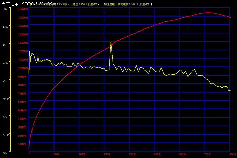Click the AUTOHOME.COM.CN watermark text
237x158 pixels.
37,4
